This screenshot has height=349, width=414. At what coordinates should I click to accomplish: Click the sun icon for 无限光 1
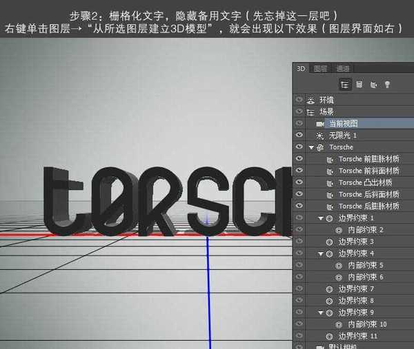click(x=319, y=135)
